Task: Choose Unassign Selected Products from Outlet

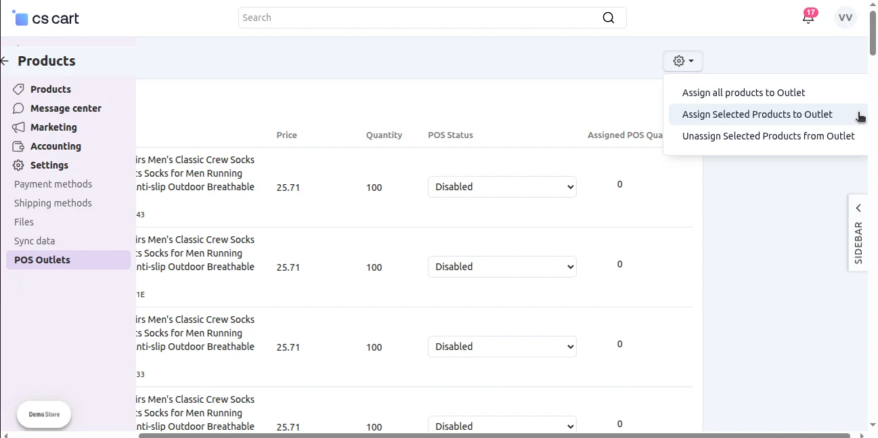Action: pos(768,136)
